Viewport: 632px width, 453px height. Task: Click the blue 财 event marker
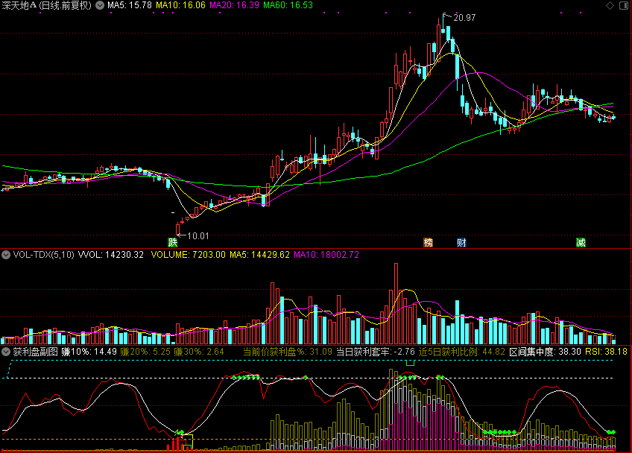[461, 242]
